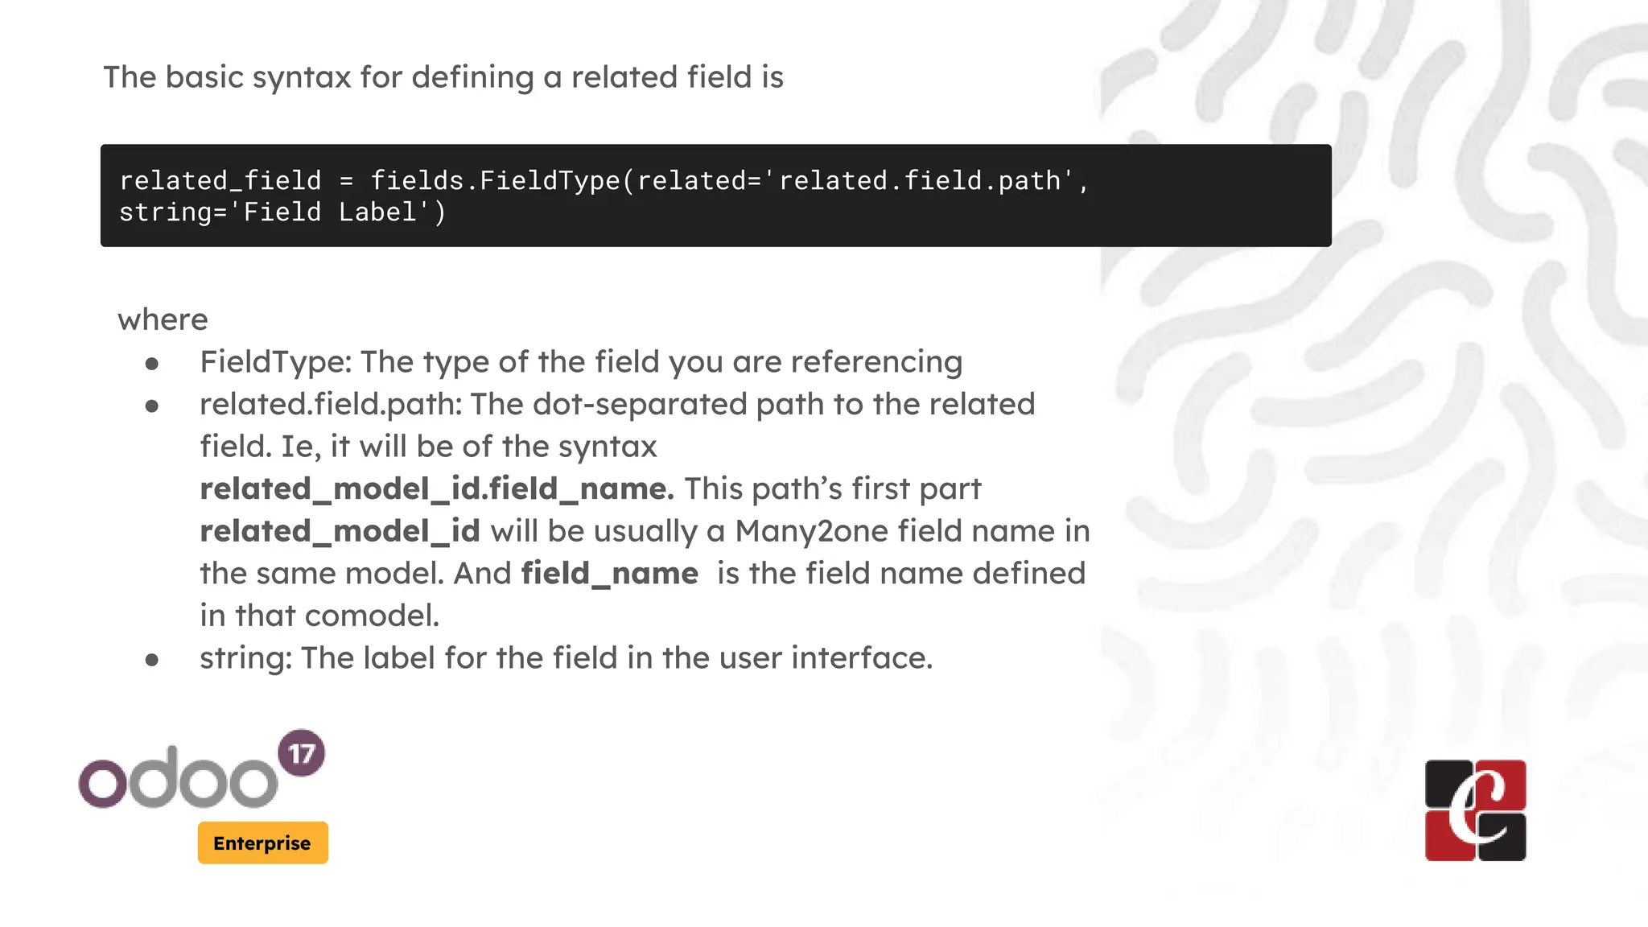
Task: Click inside the dark code block
Action: [715, 196]
